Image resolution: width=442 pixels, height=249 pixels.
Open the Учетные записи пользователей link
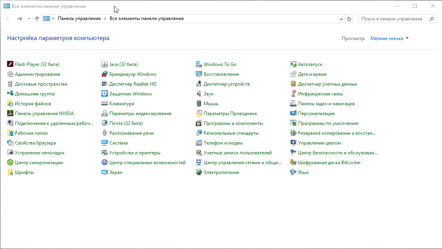pos(238,153)
